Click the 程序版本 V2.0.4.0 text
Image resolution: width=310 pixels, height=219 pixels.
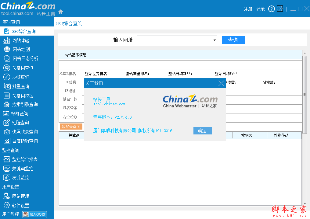point(112,117)
